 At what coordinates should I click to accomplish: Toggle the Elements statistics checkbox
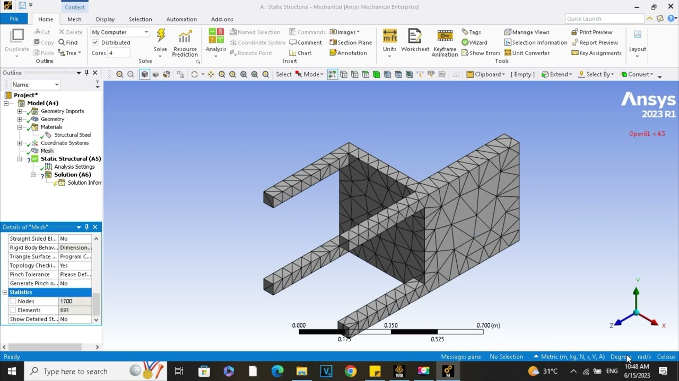click(x=13, y=310)
